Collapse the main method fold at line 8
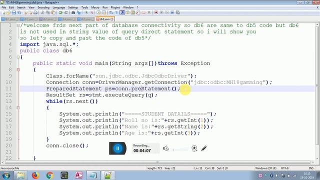This screenshot has width=320, height=180. 18,70
